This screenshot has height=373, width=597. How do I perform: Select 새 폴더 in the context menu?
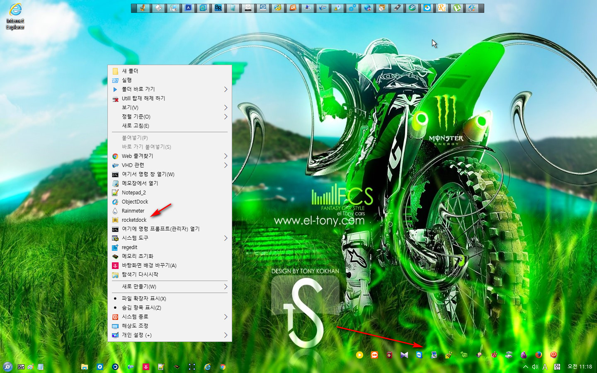tap(170, 71)
